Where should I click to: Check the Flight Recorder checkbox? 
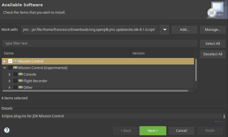click(15, 81)
